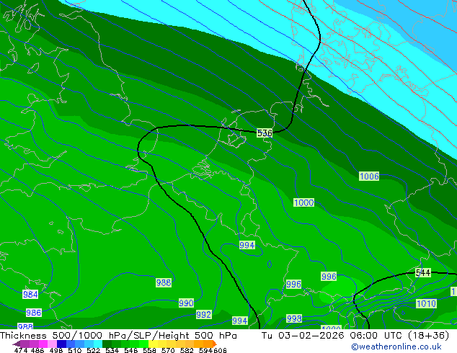Viewport: 457px width, 353px height.
Task: Click the 544 height contour label
Action: [x=423, y=273]
